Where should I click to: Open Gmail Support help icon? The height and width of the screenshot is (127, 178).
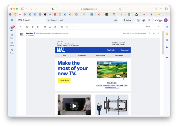[x=138, y=20]
